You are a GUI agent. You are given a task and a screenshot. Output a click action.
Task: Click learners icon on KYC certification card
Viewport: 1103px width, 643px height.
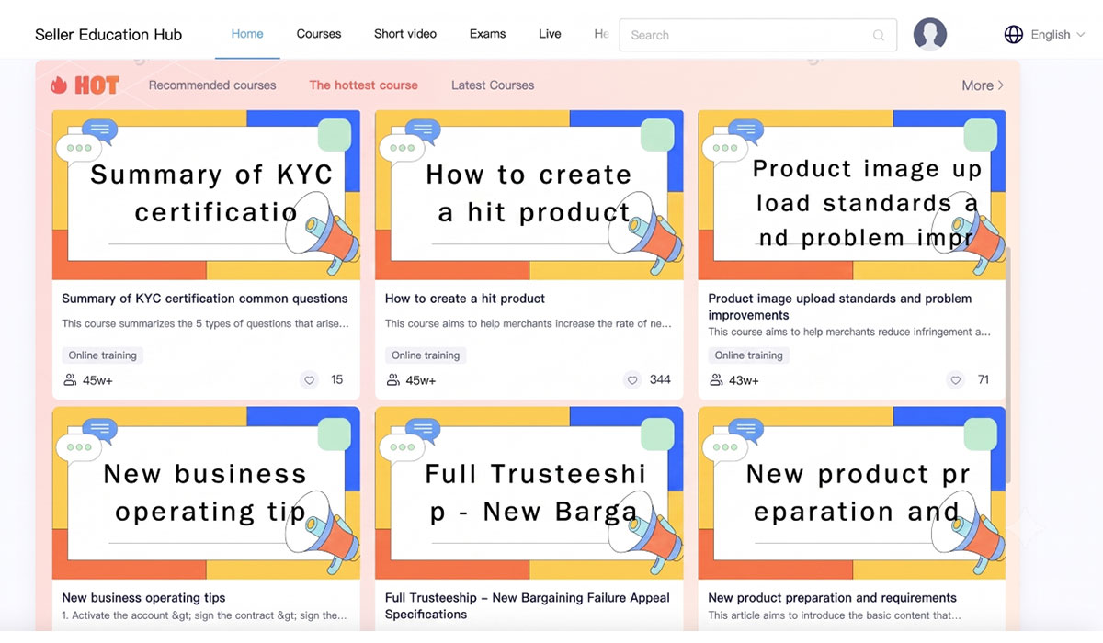pos(70,380)
